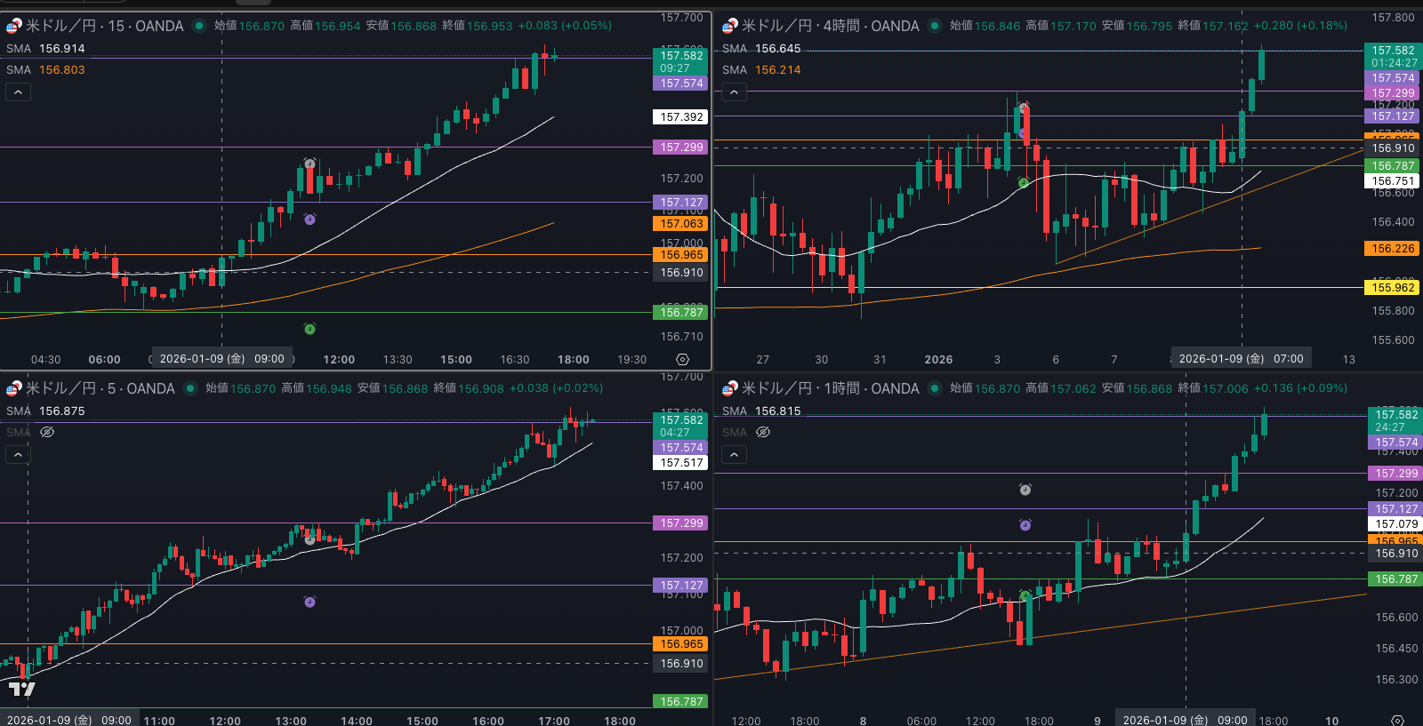This screenshot has width=1423, height=726.
Task: Click green market status dot in 5-minute chart
Action: 190,388
